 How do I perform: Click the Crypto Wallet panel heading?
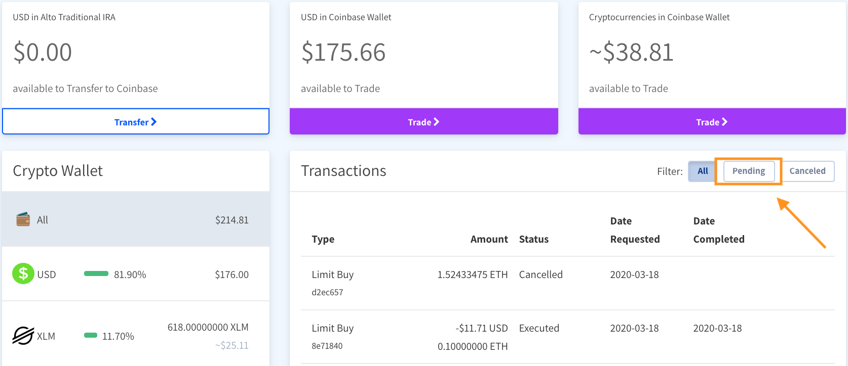click(58, 171)
